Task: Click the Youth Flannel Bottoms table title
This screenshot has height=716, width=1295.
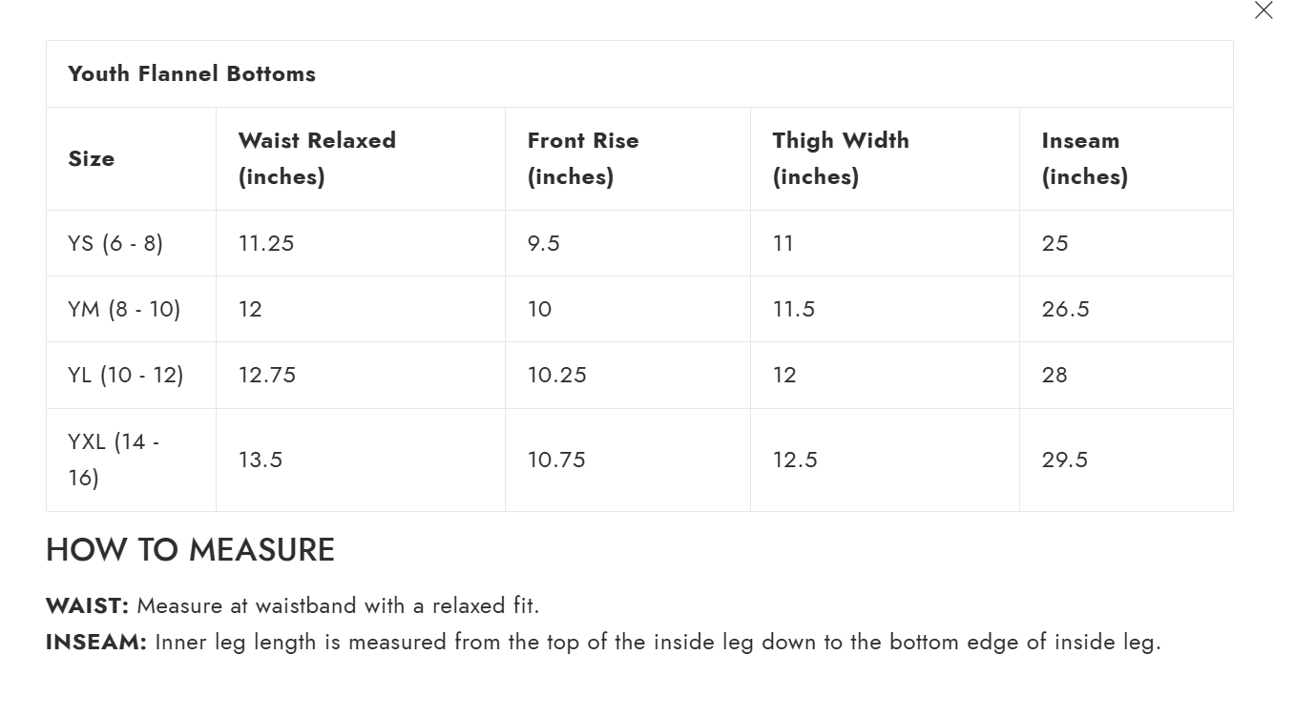Action: point(191,73)
